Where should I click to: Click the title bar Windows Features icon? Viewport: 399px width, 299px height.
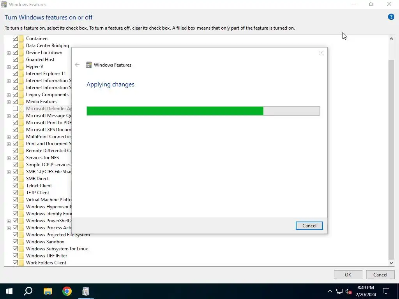pos(4,4)
